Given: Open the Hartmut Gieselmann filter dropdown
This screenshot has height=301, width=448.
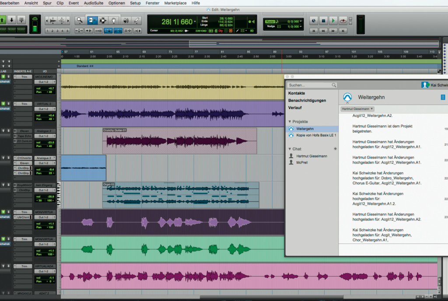Looking at the screenshot, I should pos(357,109).
